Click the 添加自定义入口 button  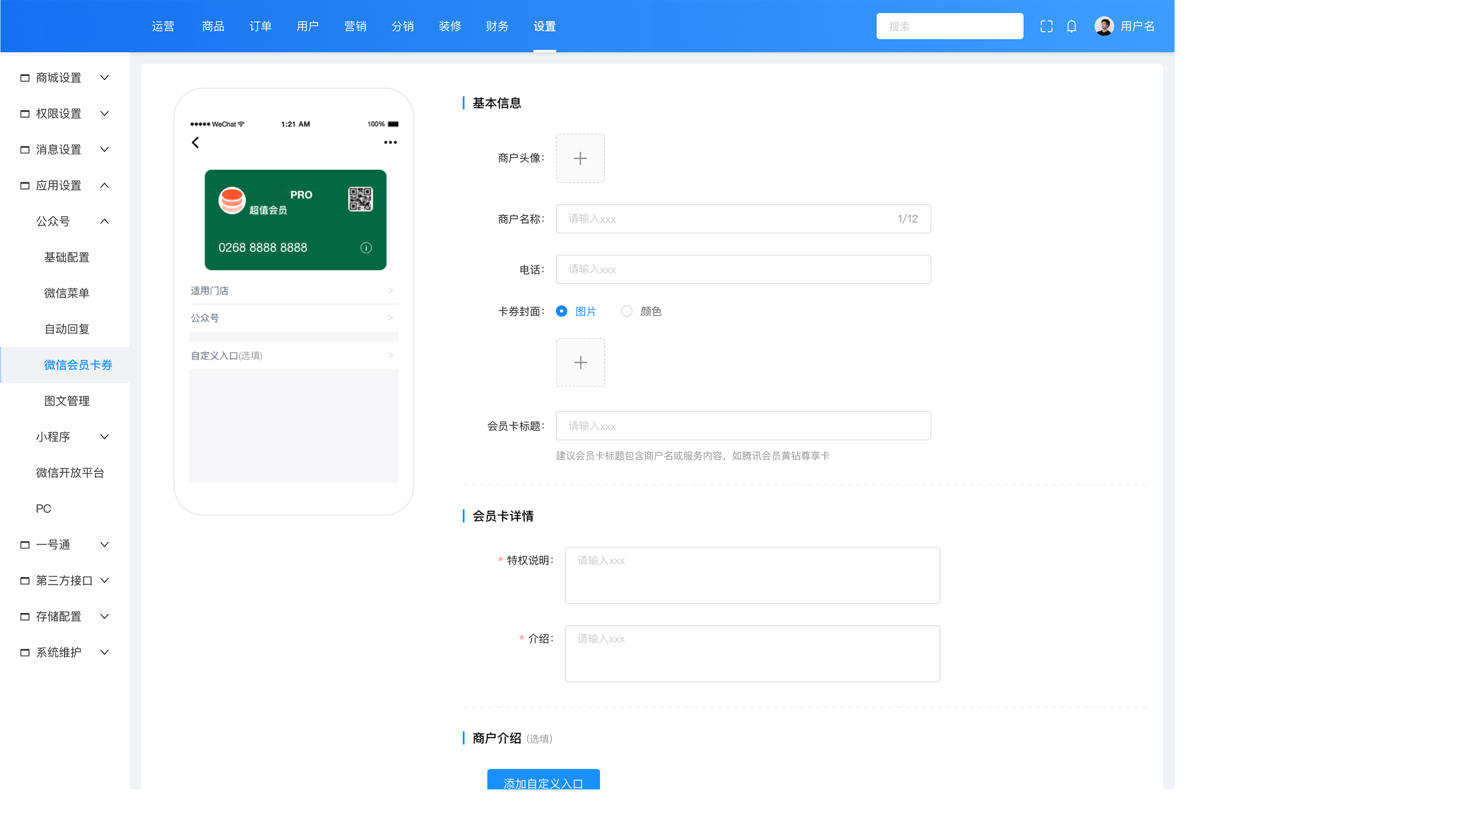543,781
